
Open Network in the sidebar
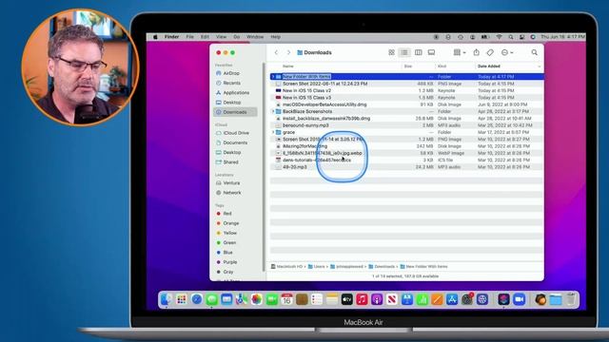(x=232, y=193)
